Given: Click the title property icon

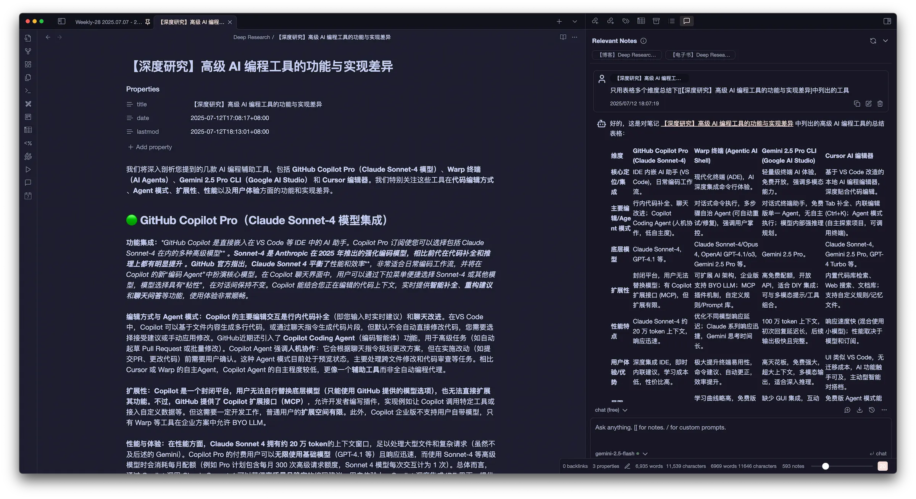Looking at the screenshot, I should [x=130, y=104].
